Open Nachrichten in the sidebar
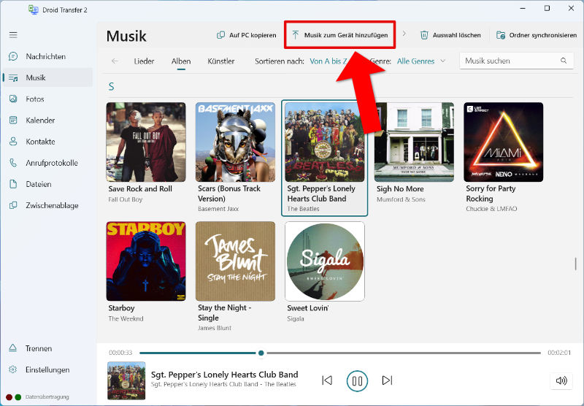 pos(45,56)
